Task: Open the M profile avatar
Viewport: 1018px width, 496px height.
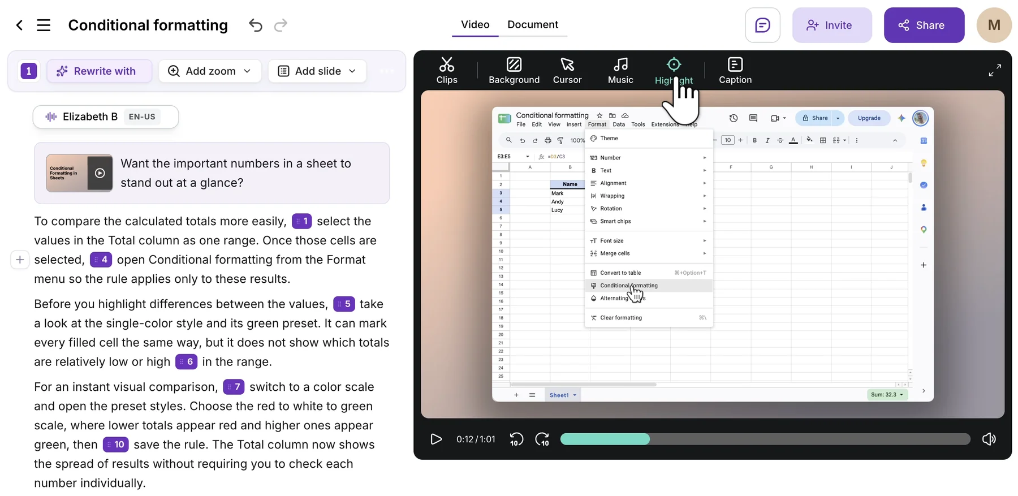Action: click(x=994, y=25)
